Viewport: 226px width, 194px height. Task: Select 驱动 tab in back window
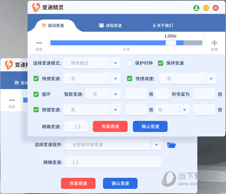click(x=21, y=83)
